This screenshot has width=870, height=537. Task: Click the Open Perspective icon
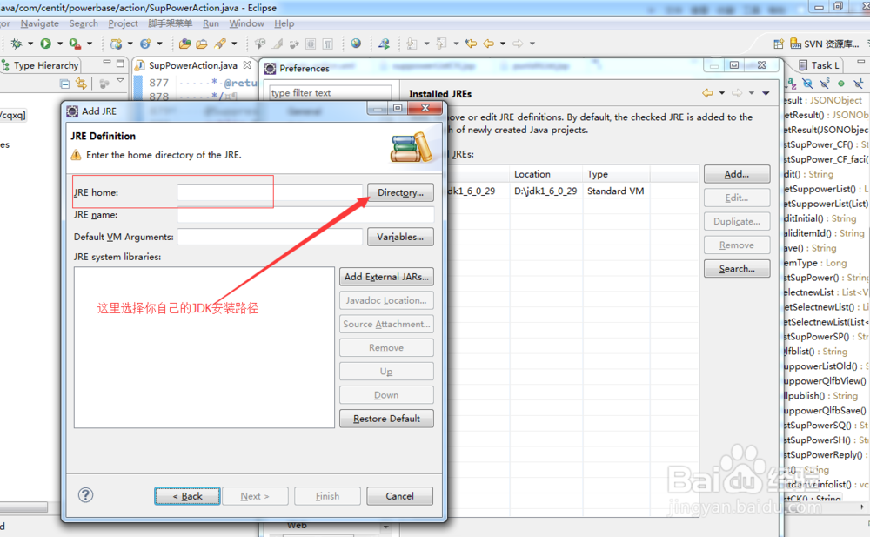point(779,44)
